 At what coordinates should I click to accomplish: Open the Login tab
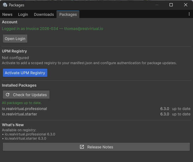click(x=23, y=14)
